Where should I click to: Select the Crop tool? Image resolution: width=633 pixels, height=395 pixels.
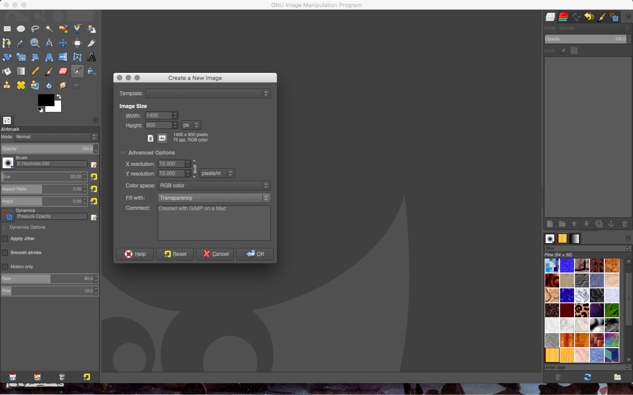(91, 43)
